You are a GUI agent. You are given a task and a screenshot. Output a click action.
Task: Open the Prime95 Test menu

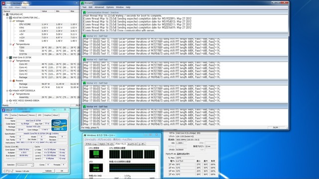point(84,7)
